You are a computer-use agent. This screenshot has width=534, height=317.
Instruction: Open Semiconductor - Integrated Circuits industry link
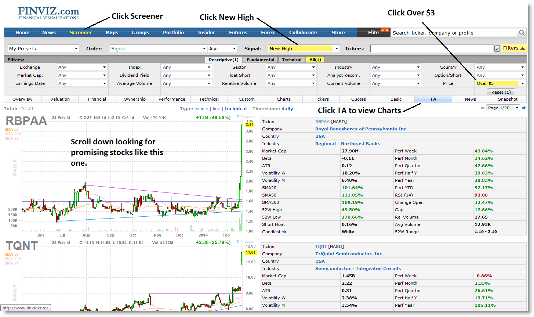tap(358, 269)
